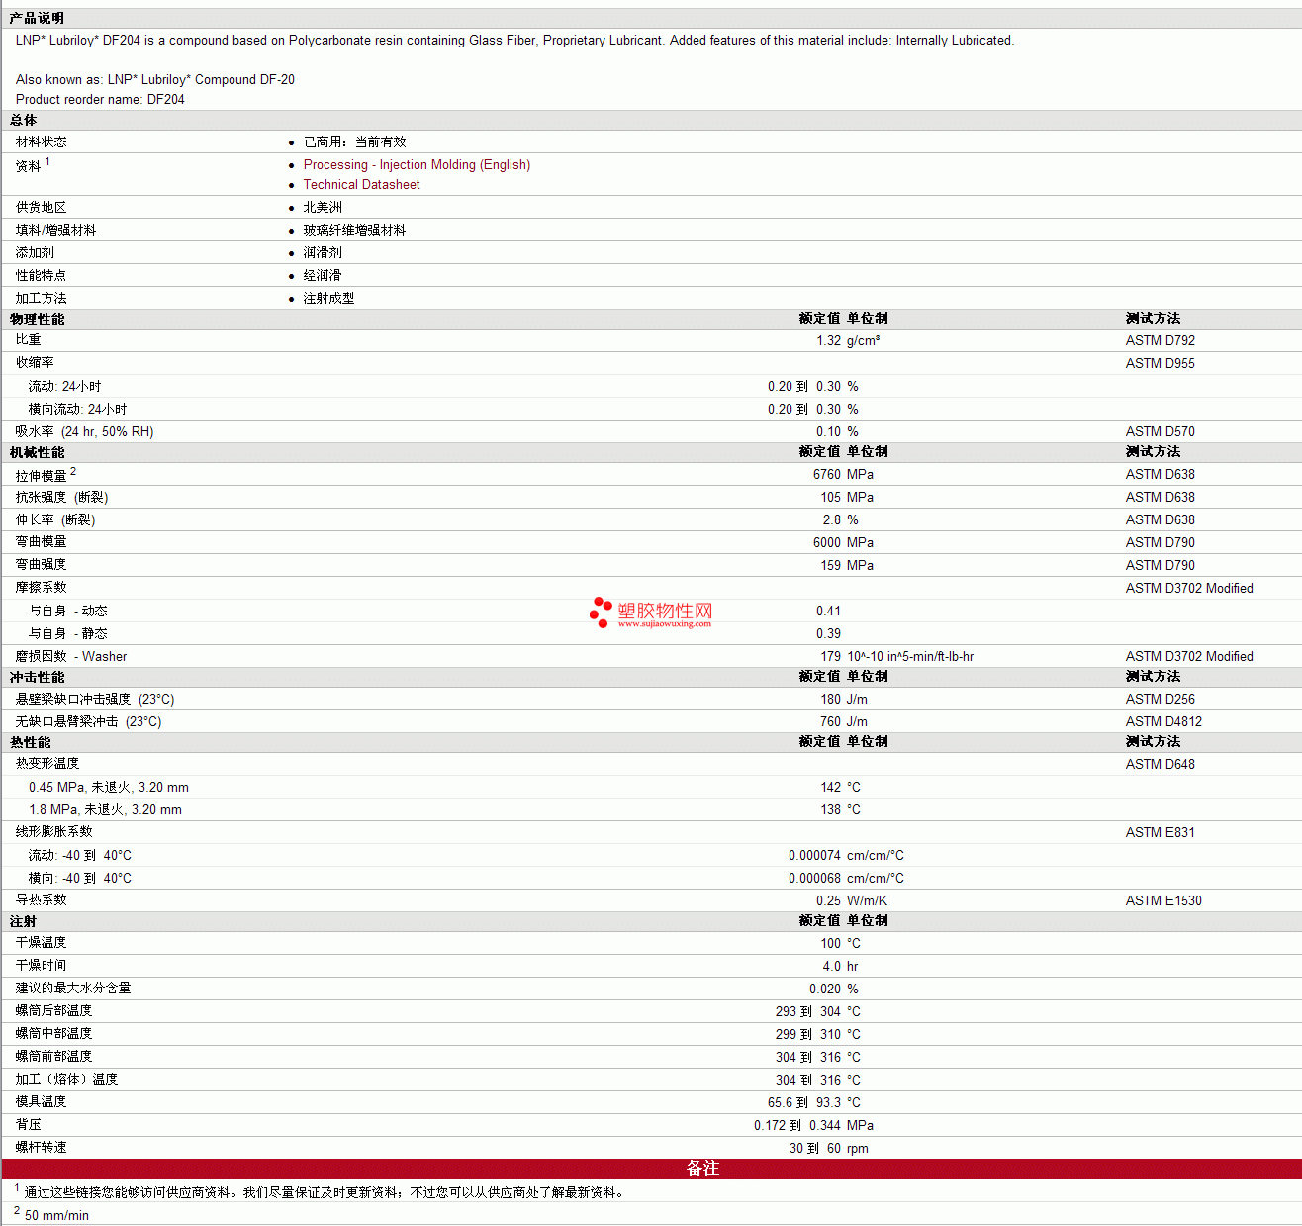Click the red 备注 notes header
The height and width of the screenshot is (1226, 1302).
point(651,1169)
